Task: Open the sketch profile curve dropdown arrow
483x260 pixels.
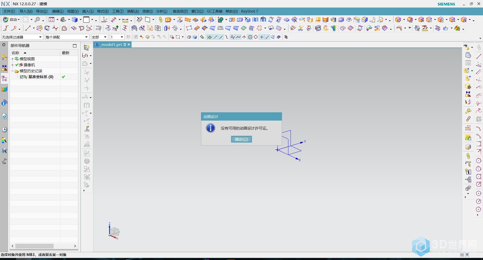Action: 91,56
